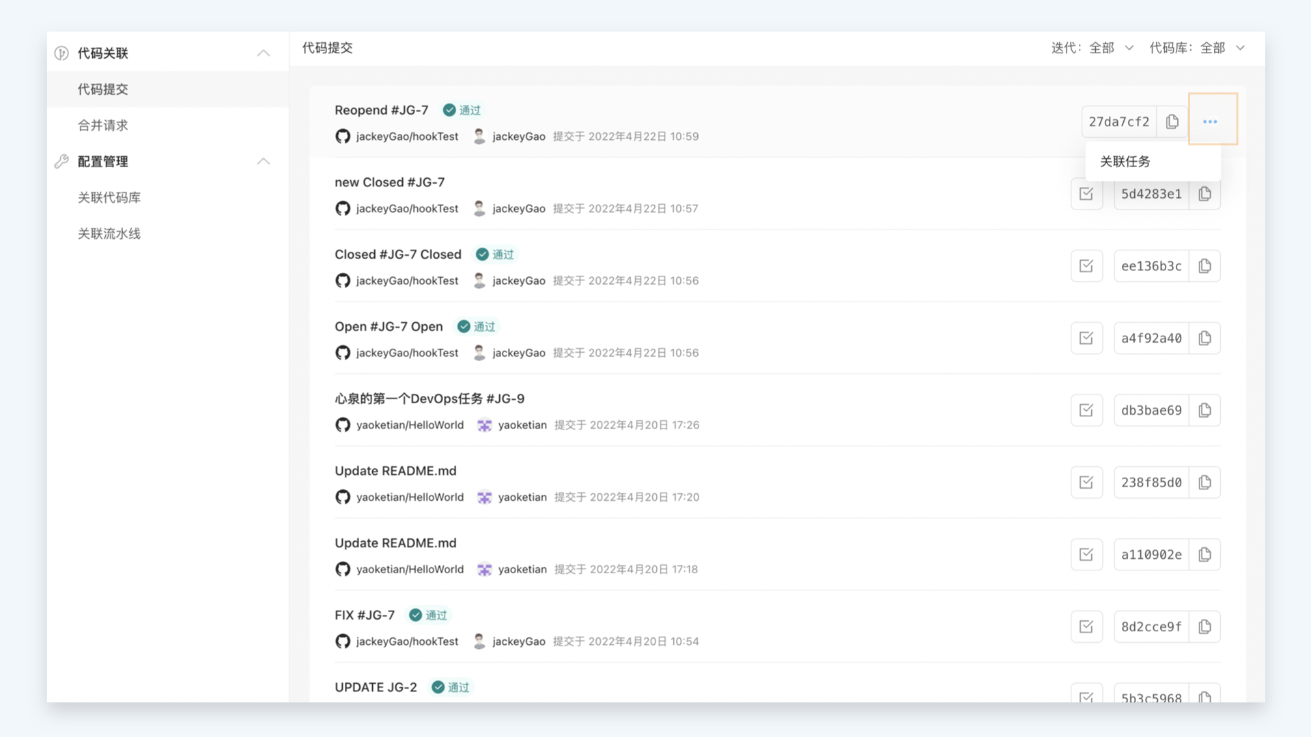Copy commit hash 8d2cce9f
Viewport: 1311px width, 737px height.
coord(1204,626)
